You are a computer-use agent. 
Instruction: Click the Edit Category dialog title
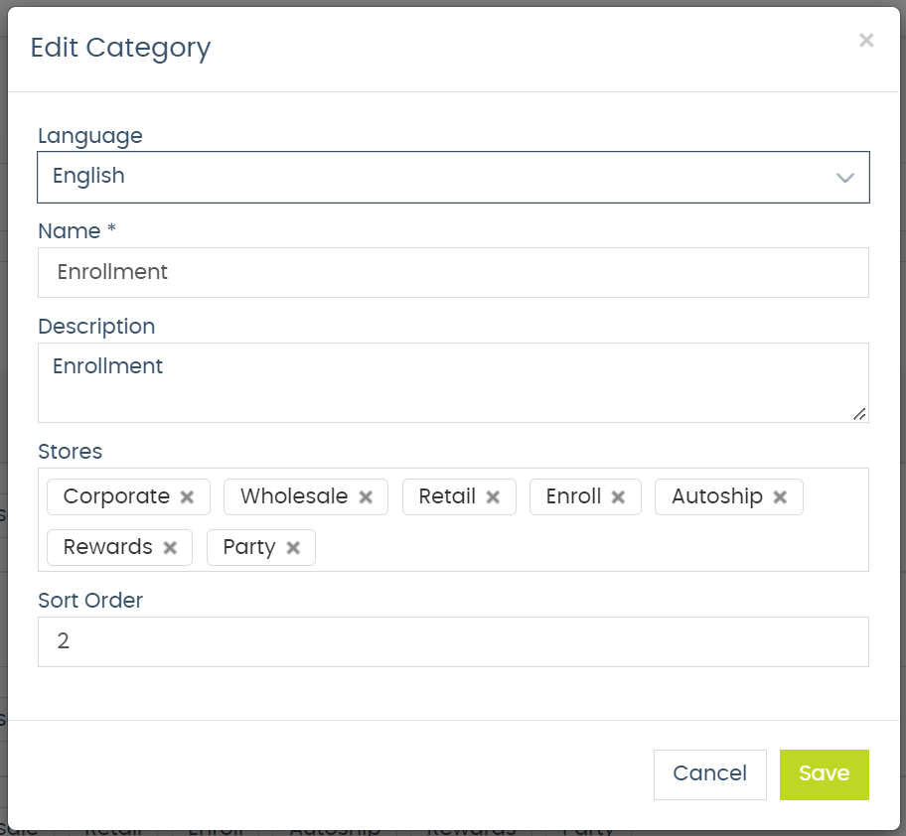pos(120,48)
